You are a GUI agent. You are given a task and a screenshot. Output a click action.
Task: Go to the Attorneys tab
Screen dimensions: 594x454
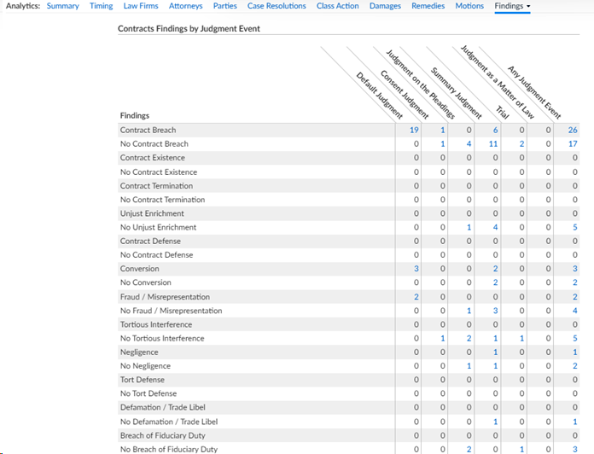tap(186, 6)
